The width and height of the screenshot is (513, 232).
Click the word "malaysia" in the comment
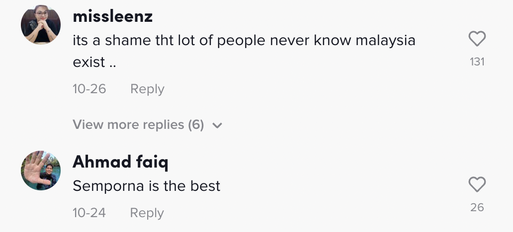(x=385, y=41)
